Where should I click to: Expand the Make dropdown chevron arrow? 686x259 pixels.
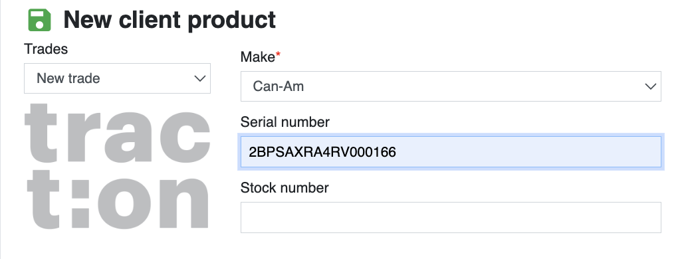coord(651,86)
